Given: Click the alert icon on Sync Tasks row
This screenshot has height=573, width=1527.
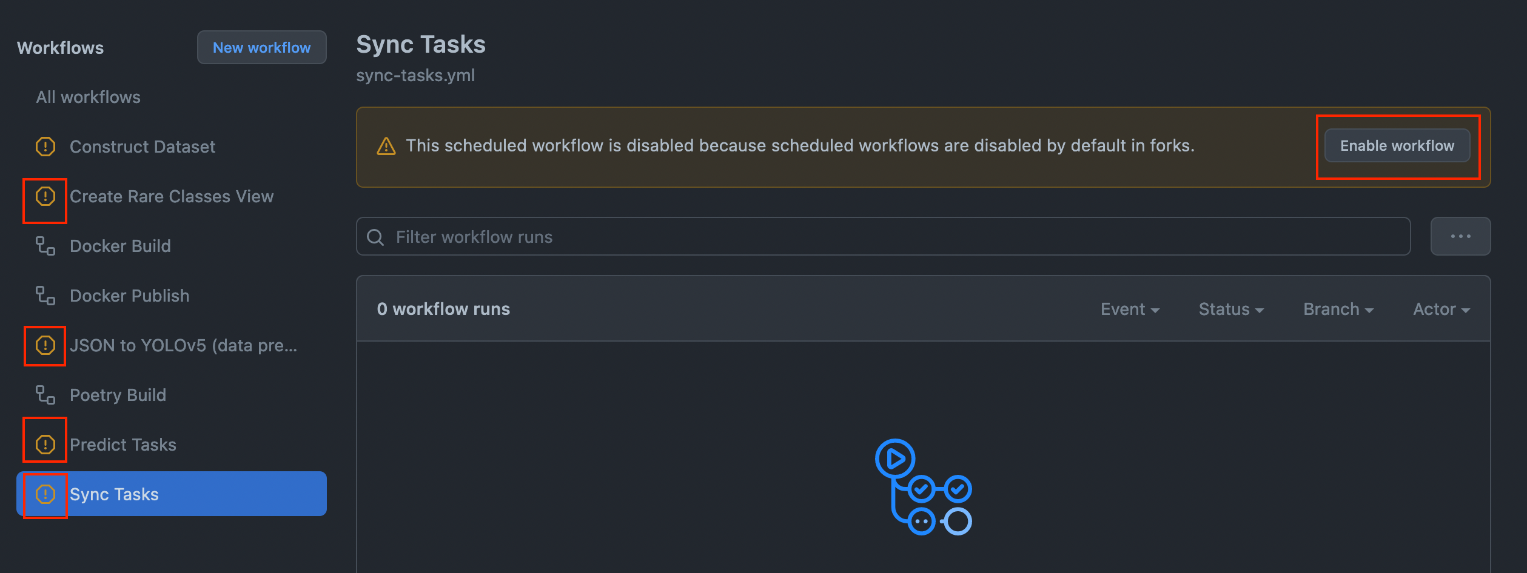Looking at the screenshot, I should point(45,494).
